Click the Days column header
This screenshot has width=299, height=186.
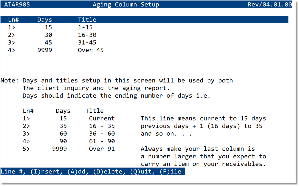(44, 19)
